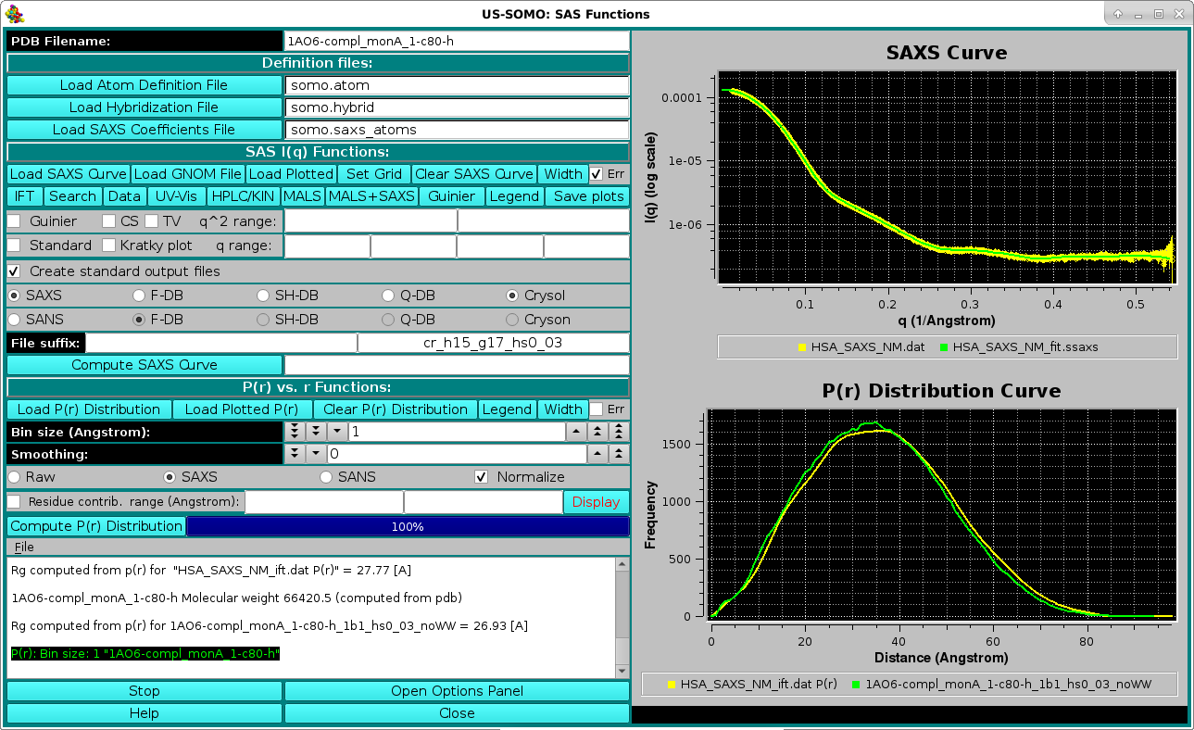
Task: Increase Smoothing by the single-arrow step
Action: pos(598,454)
